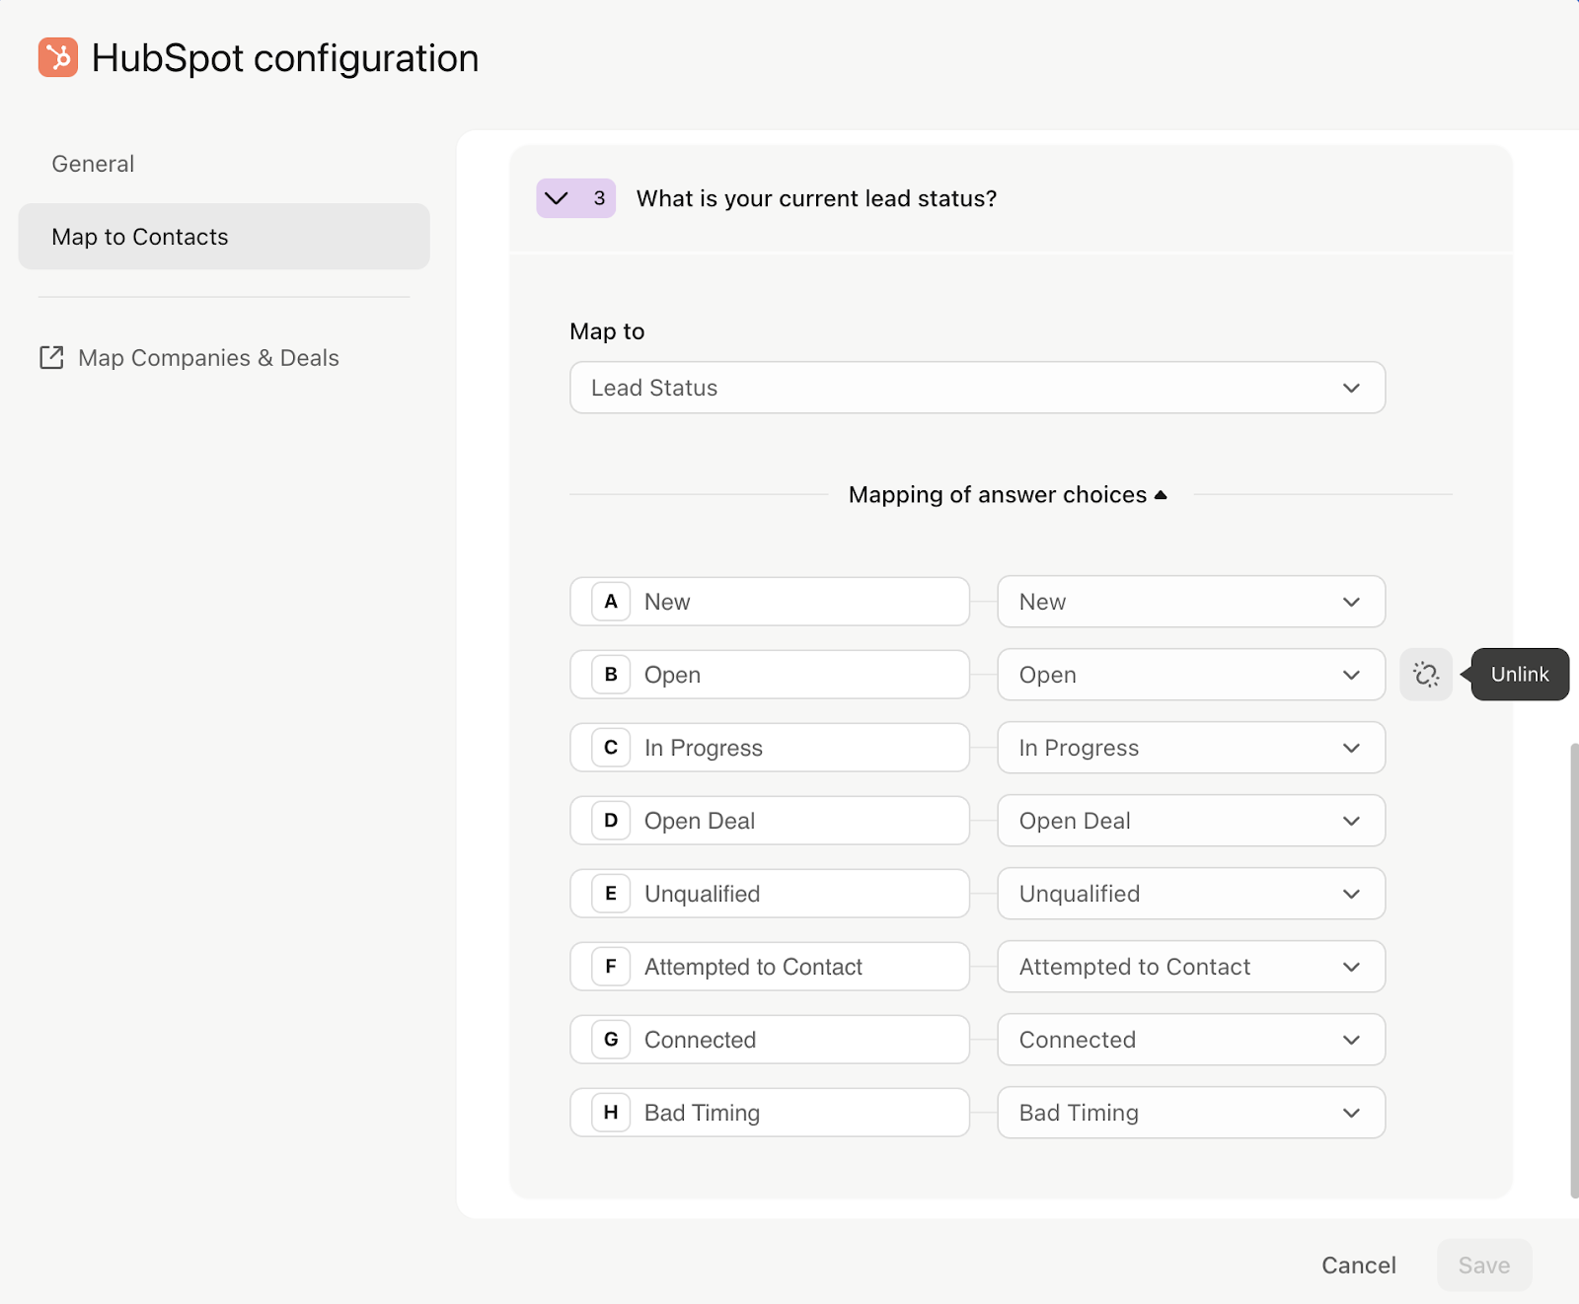Click answer choice A New
This screenshot has height=1304, width=1579.
(x=770, y=602)
